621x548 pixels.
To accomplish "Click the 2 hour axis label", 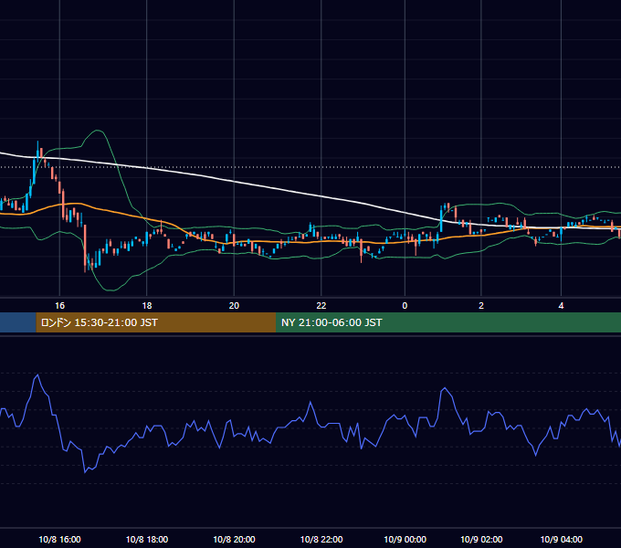I will coord(481,306).
